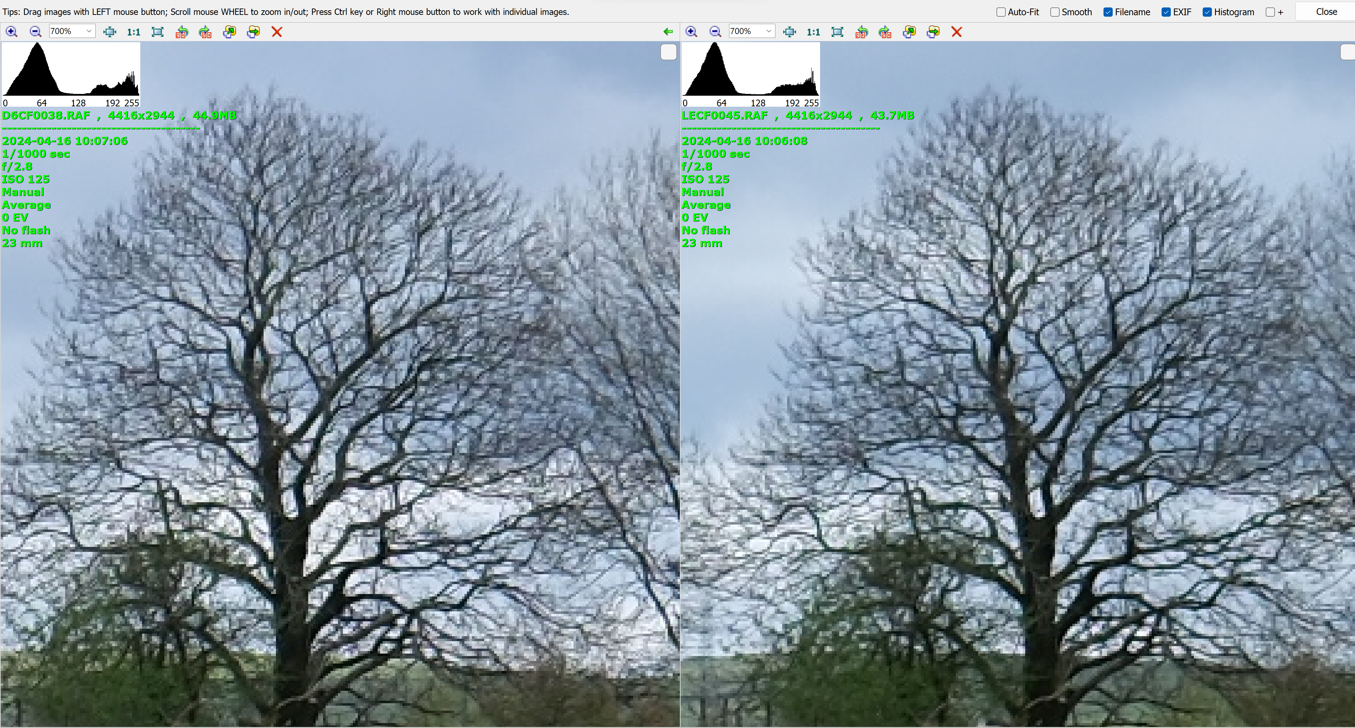Uncheck the Histogram checkbox

coord(1207,12)
